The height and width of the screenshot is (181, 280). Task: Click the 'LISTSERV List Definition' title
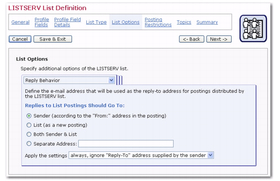click(47, 8)
